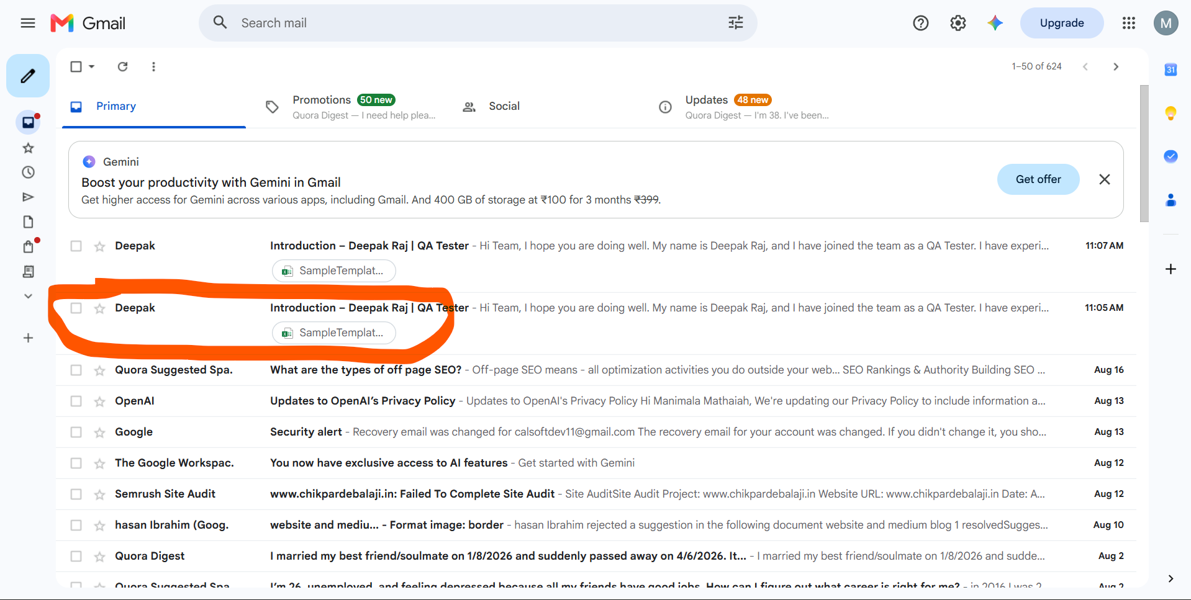Select the Semrush Site Audit checkbox
1191x600 pixels.
[76, 494]
